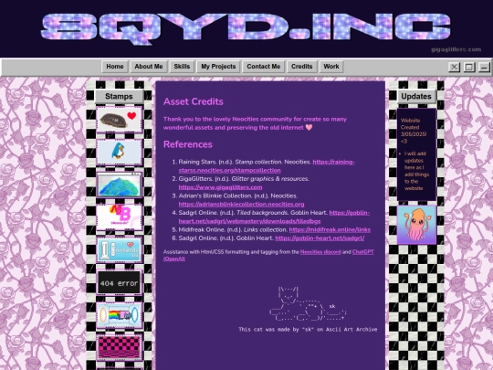This screenshot has width=493, height=370.
Task: Click the 8QYD.INC glitter banner
Action: click(246, 29)
